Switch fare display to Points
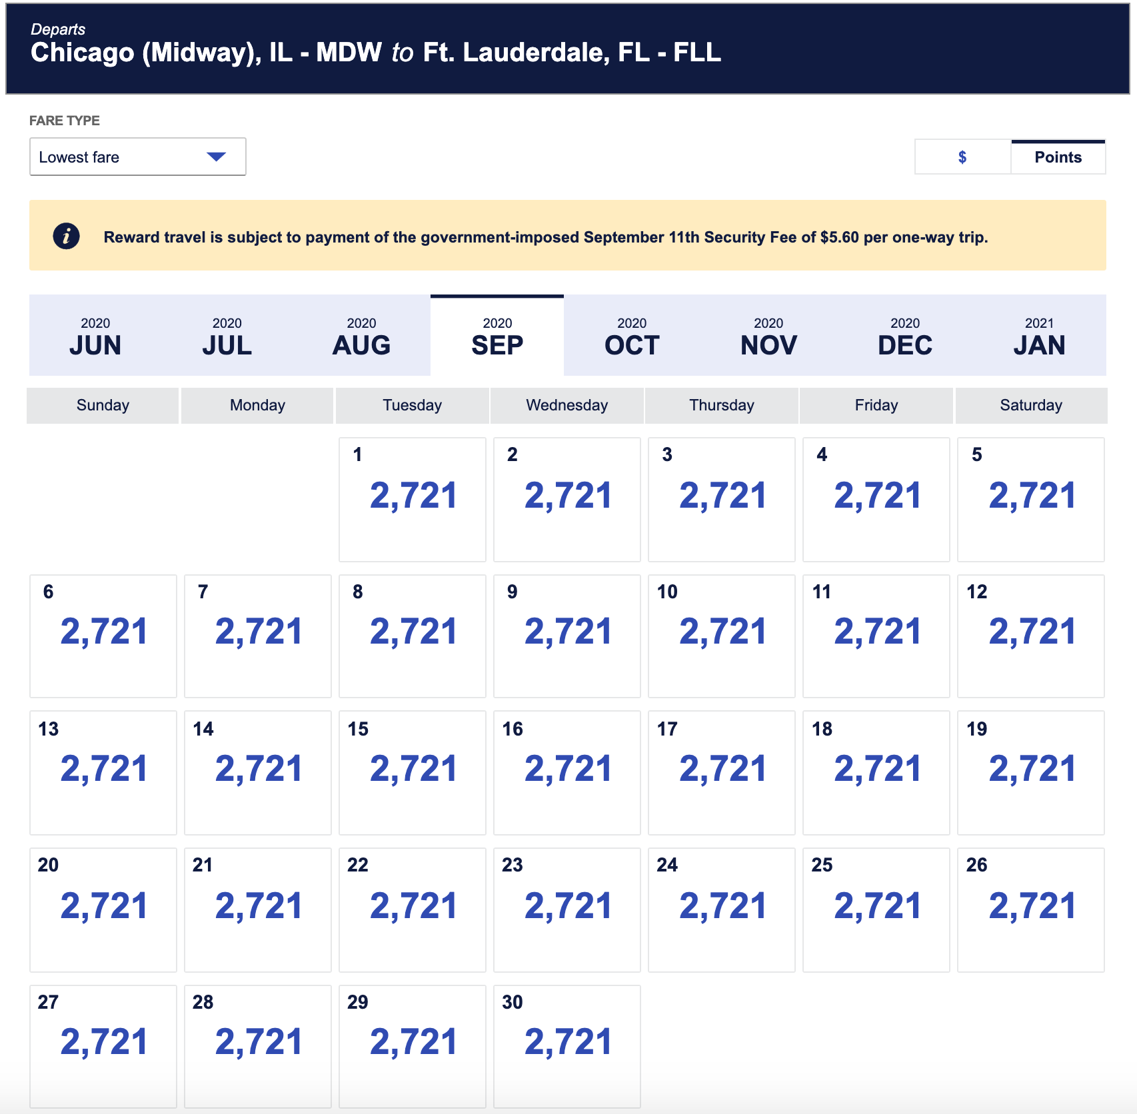Viewport: 1137px width, 1114px height. tap(1058, 157)
